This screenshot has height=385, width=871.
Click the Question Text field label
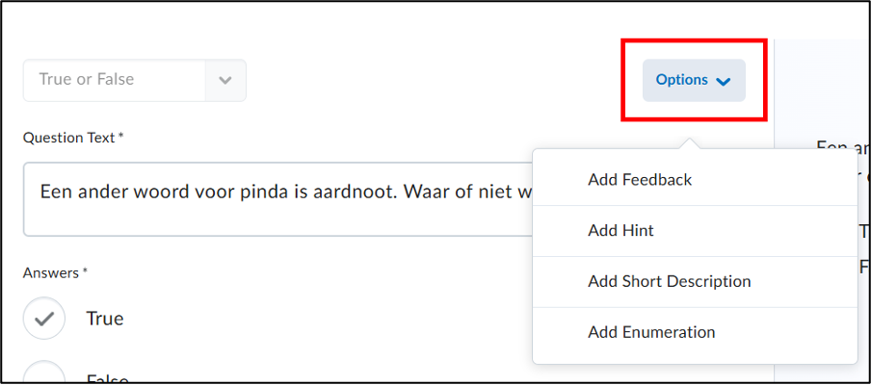point(73,138)
